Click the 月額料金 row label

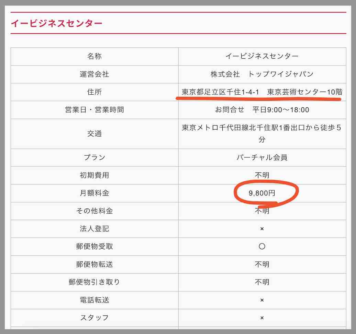95,193
